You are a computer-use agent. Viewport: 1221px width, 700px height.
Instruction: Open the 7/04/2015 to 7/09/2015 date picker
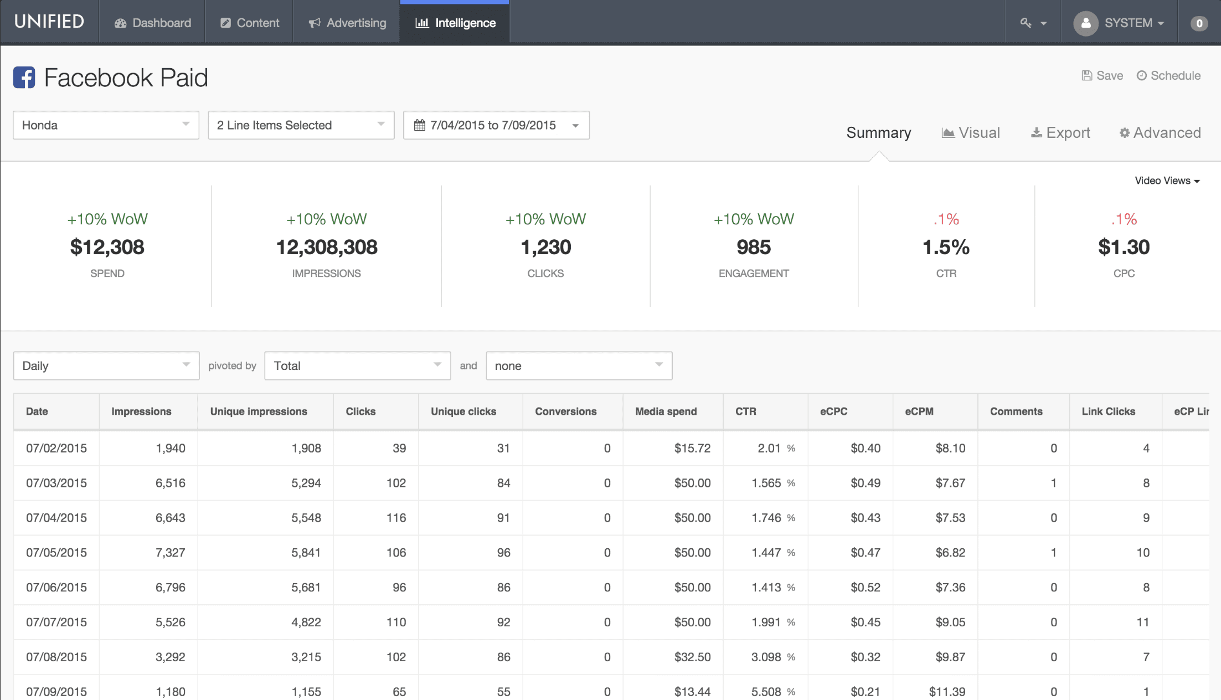pos(496,125)
